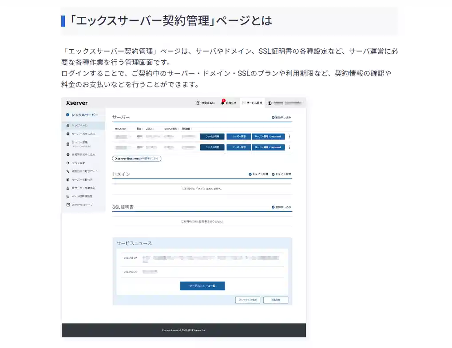Image resolution: width=452 pixels, height=348 pixels.
Task: Click the Xserver account panel screenshot image
Action: pyautogui.click(x=184, y=217)
